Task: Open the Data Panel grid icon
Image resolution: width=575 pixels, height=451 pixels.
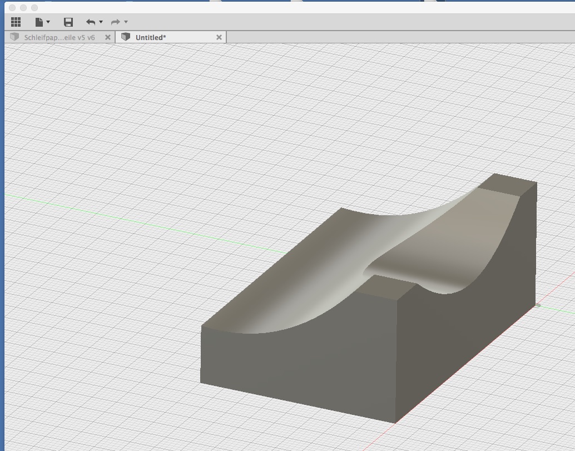Action: click(x=16, y=22)
